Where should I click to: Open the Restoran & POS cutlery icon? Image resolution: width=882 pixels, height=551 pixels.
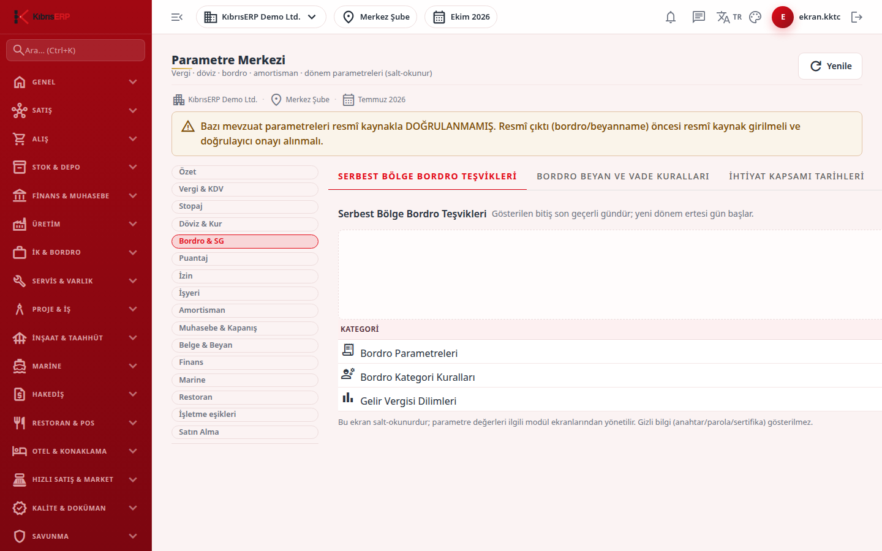click(20, 423)
